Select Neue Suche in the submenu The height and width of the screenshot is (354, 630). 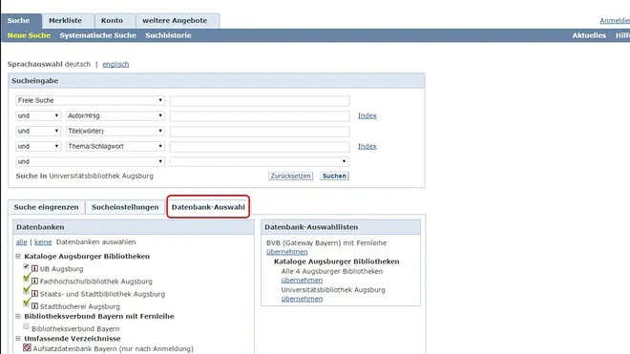(x=29, y=35)
